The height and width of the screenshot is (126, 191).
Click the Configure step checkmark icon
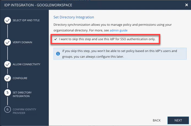[x=8, y=78]
